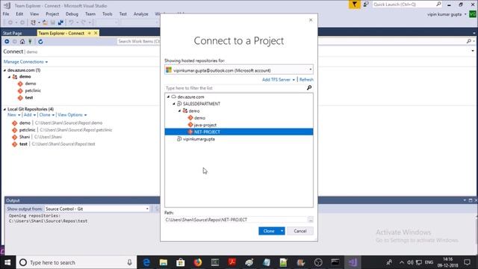Click the volume tray icon
Screen dimensions: 478x269
coord(410,262)
